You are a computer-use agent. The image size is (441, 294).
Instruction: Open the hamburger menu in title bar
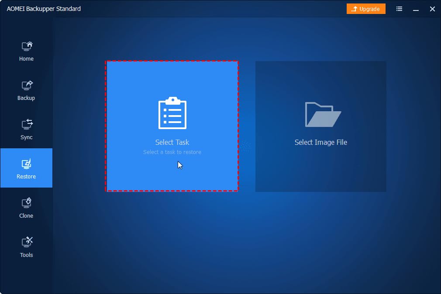[399, 9]
